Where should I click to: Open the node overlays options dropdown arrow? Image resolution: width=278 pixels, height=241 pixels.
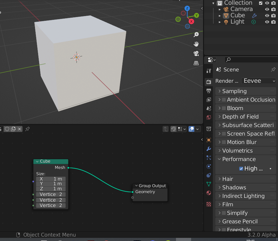click(197, 129)
